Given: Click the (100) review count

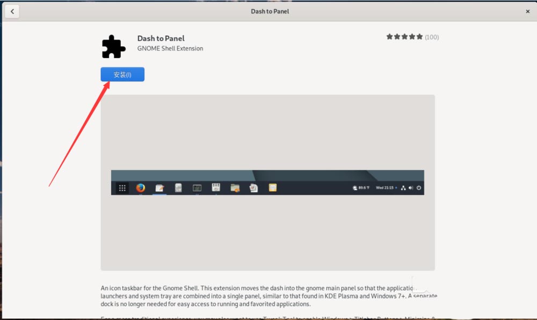Looking at the screenshot, I should [432, 37].
